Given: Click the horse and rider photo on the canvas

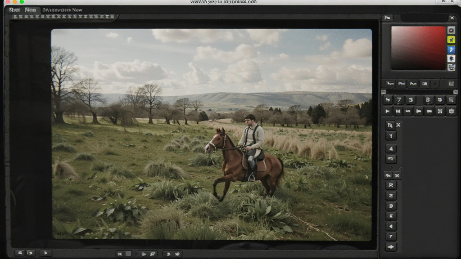Looking at the screenshot, I should click(212, 134).
